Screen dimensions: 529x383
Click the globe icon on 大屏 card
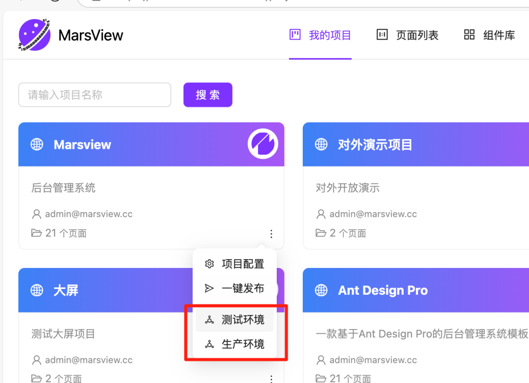[37, 290]
